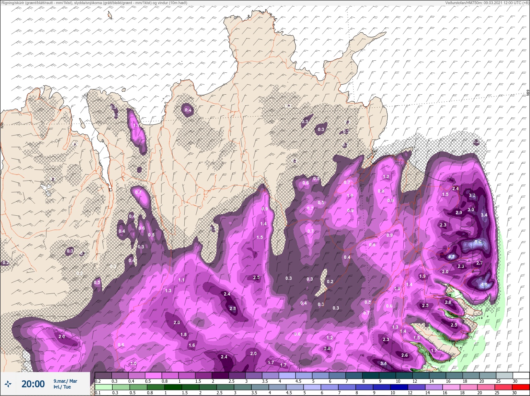The height and width of the screenshot is (396, 530).
Task: Click the 2.9 precipitation value on the map
Action: click(x=459, y=212)
